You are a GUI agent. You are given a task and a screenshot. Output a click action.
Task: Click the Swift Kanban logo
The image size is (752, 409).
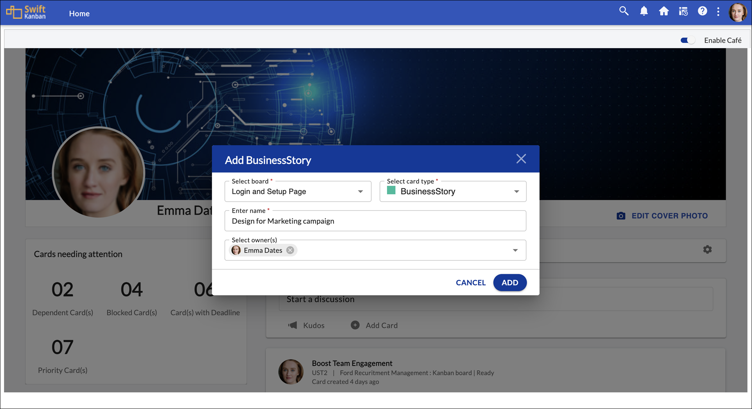click(x=26, y=13)
